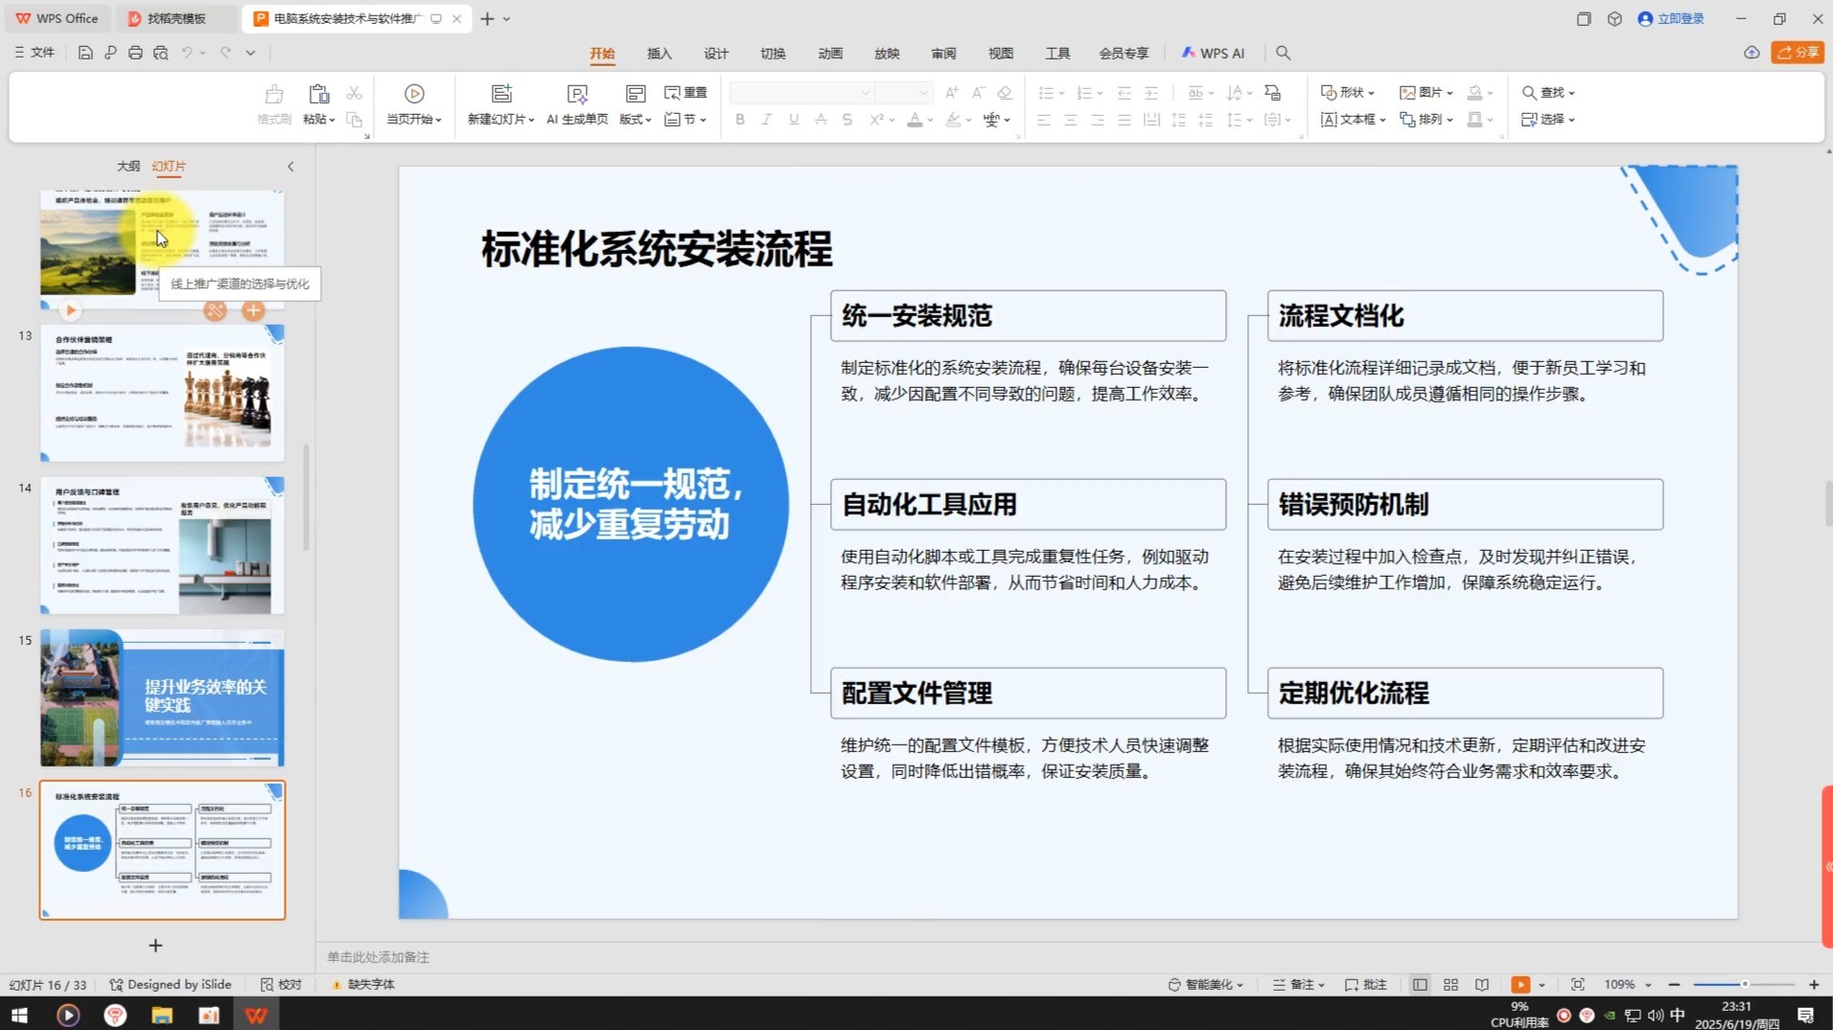Open File Explorer from taskbar
This screenshot has width=1833, height=1030.
(x=162, y=1015)
